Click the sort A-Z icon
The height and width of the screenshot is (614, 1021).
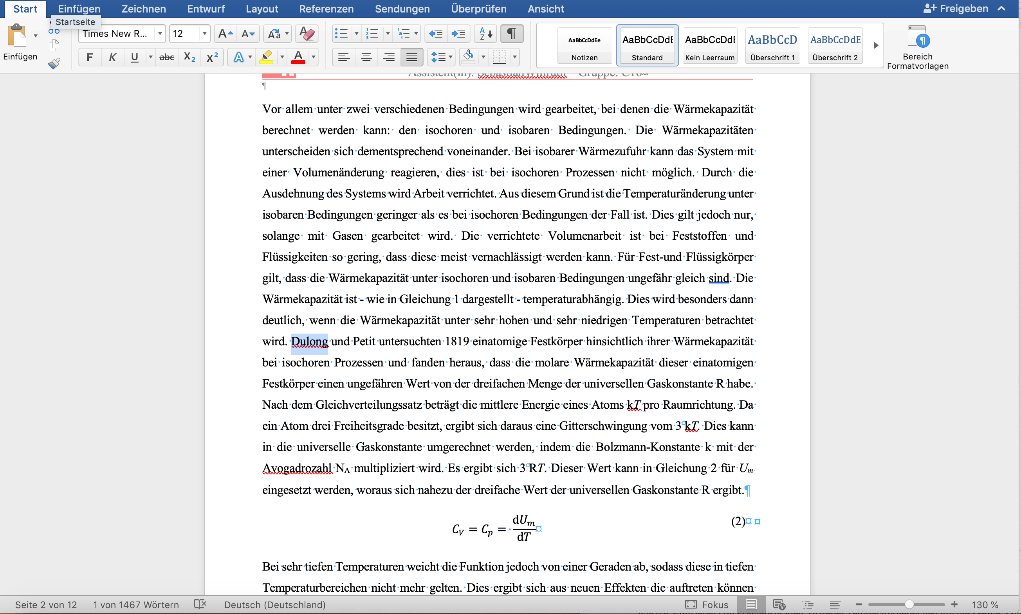[x=485, y=34]
